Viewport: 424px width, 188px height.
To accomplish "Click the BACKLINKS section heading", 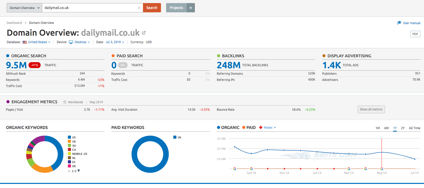I will [x=233, y=56].
